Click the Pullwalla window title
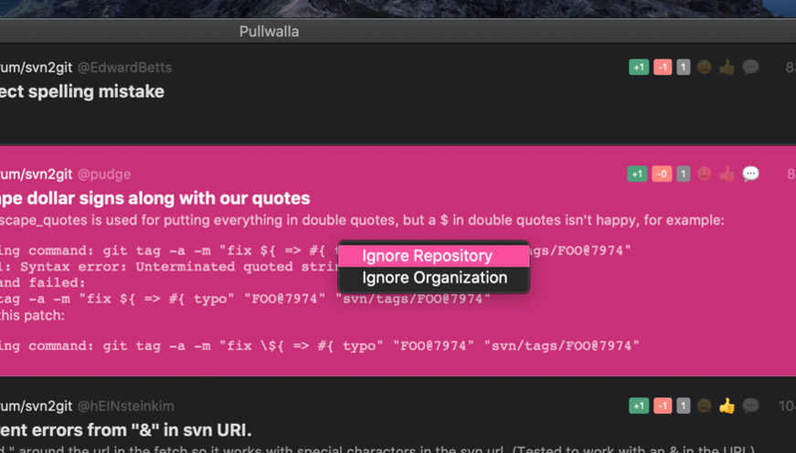 tap(269, 31)
